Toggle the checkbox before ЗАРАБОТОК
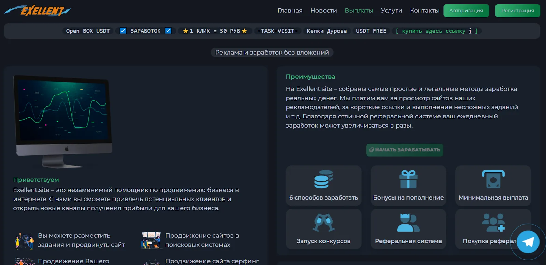The width and height of the screenshot is (546, 265). point(123,31)
